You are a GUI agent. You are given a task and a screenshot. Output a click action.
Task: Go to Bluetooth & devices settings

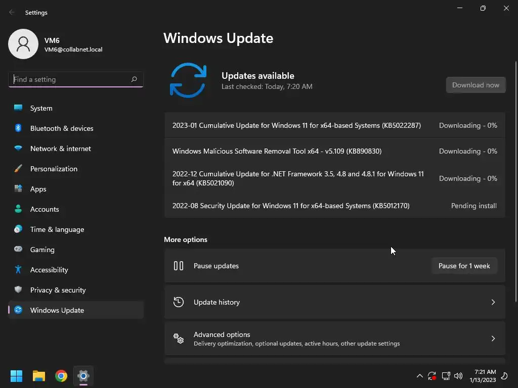point(76,128)
